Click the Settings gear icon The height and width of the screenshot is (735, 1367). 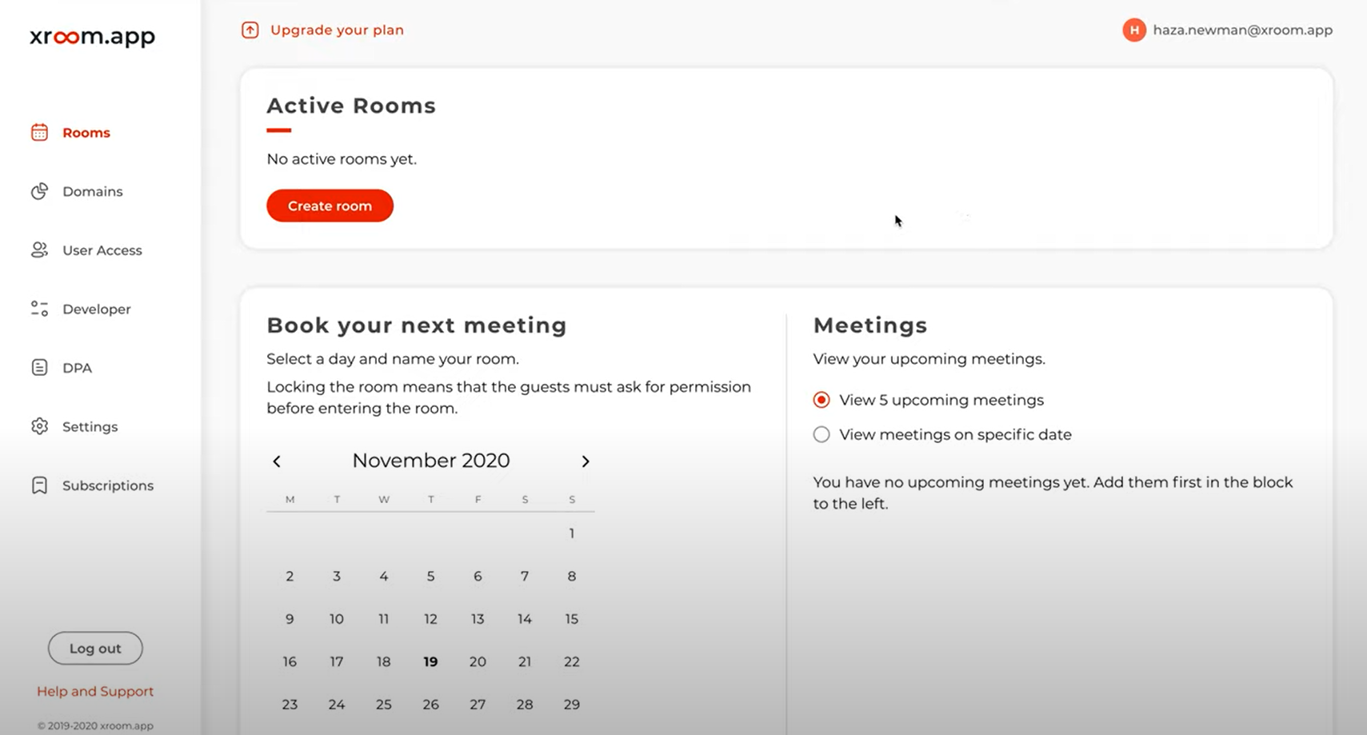coord(39,426)
